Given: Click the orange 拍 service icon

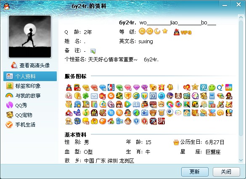Looking at the screenshot, I should 119,113.
